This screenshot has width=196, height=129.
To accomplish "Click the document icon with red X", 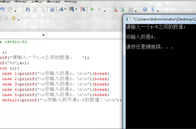I will tap(130, 9).
